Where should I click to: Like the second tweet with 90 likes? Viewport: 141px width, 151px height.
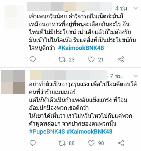91,143
